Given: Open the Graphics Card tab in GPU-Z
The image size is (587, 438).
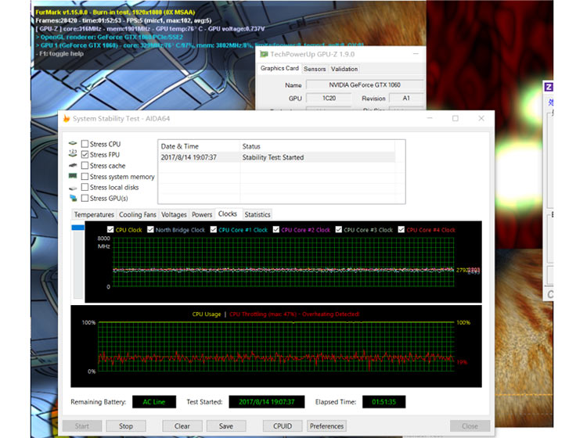Looking at the screenshot, I should tap(279, 69).
